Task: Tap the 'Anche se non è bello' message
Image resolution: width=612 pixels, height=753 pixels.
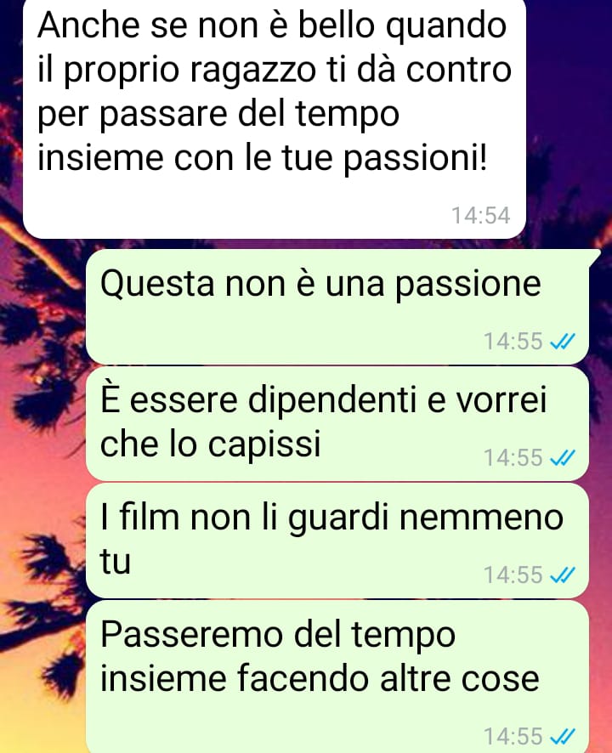Action: pos(275,119)
